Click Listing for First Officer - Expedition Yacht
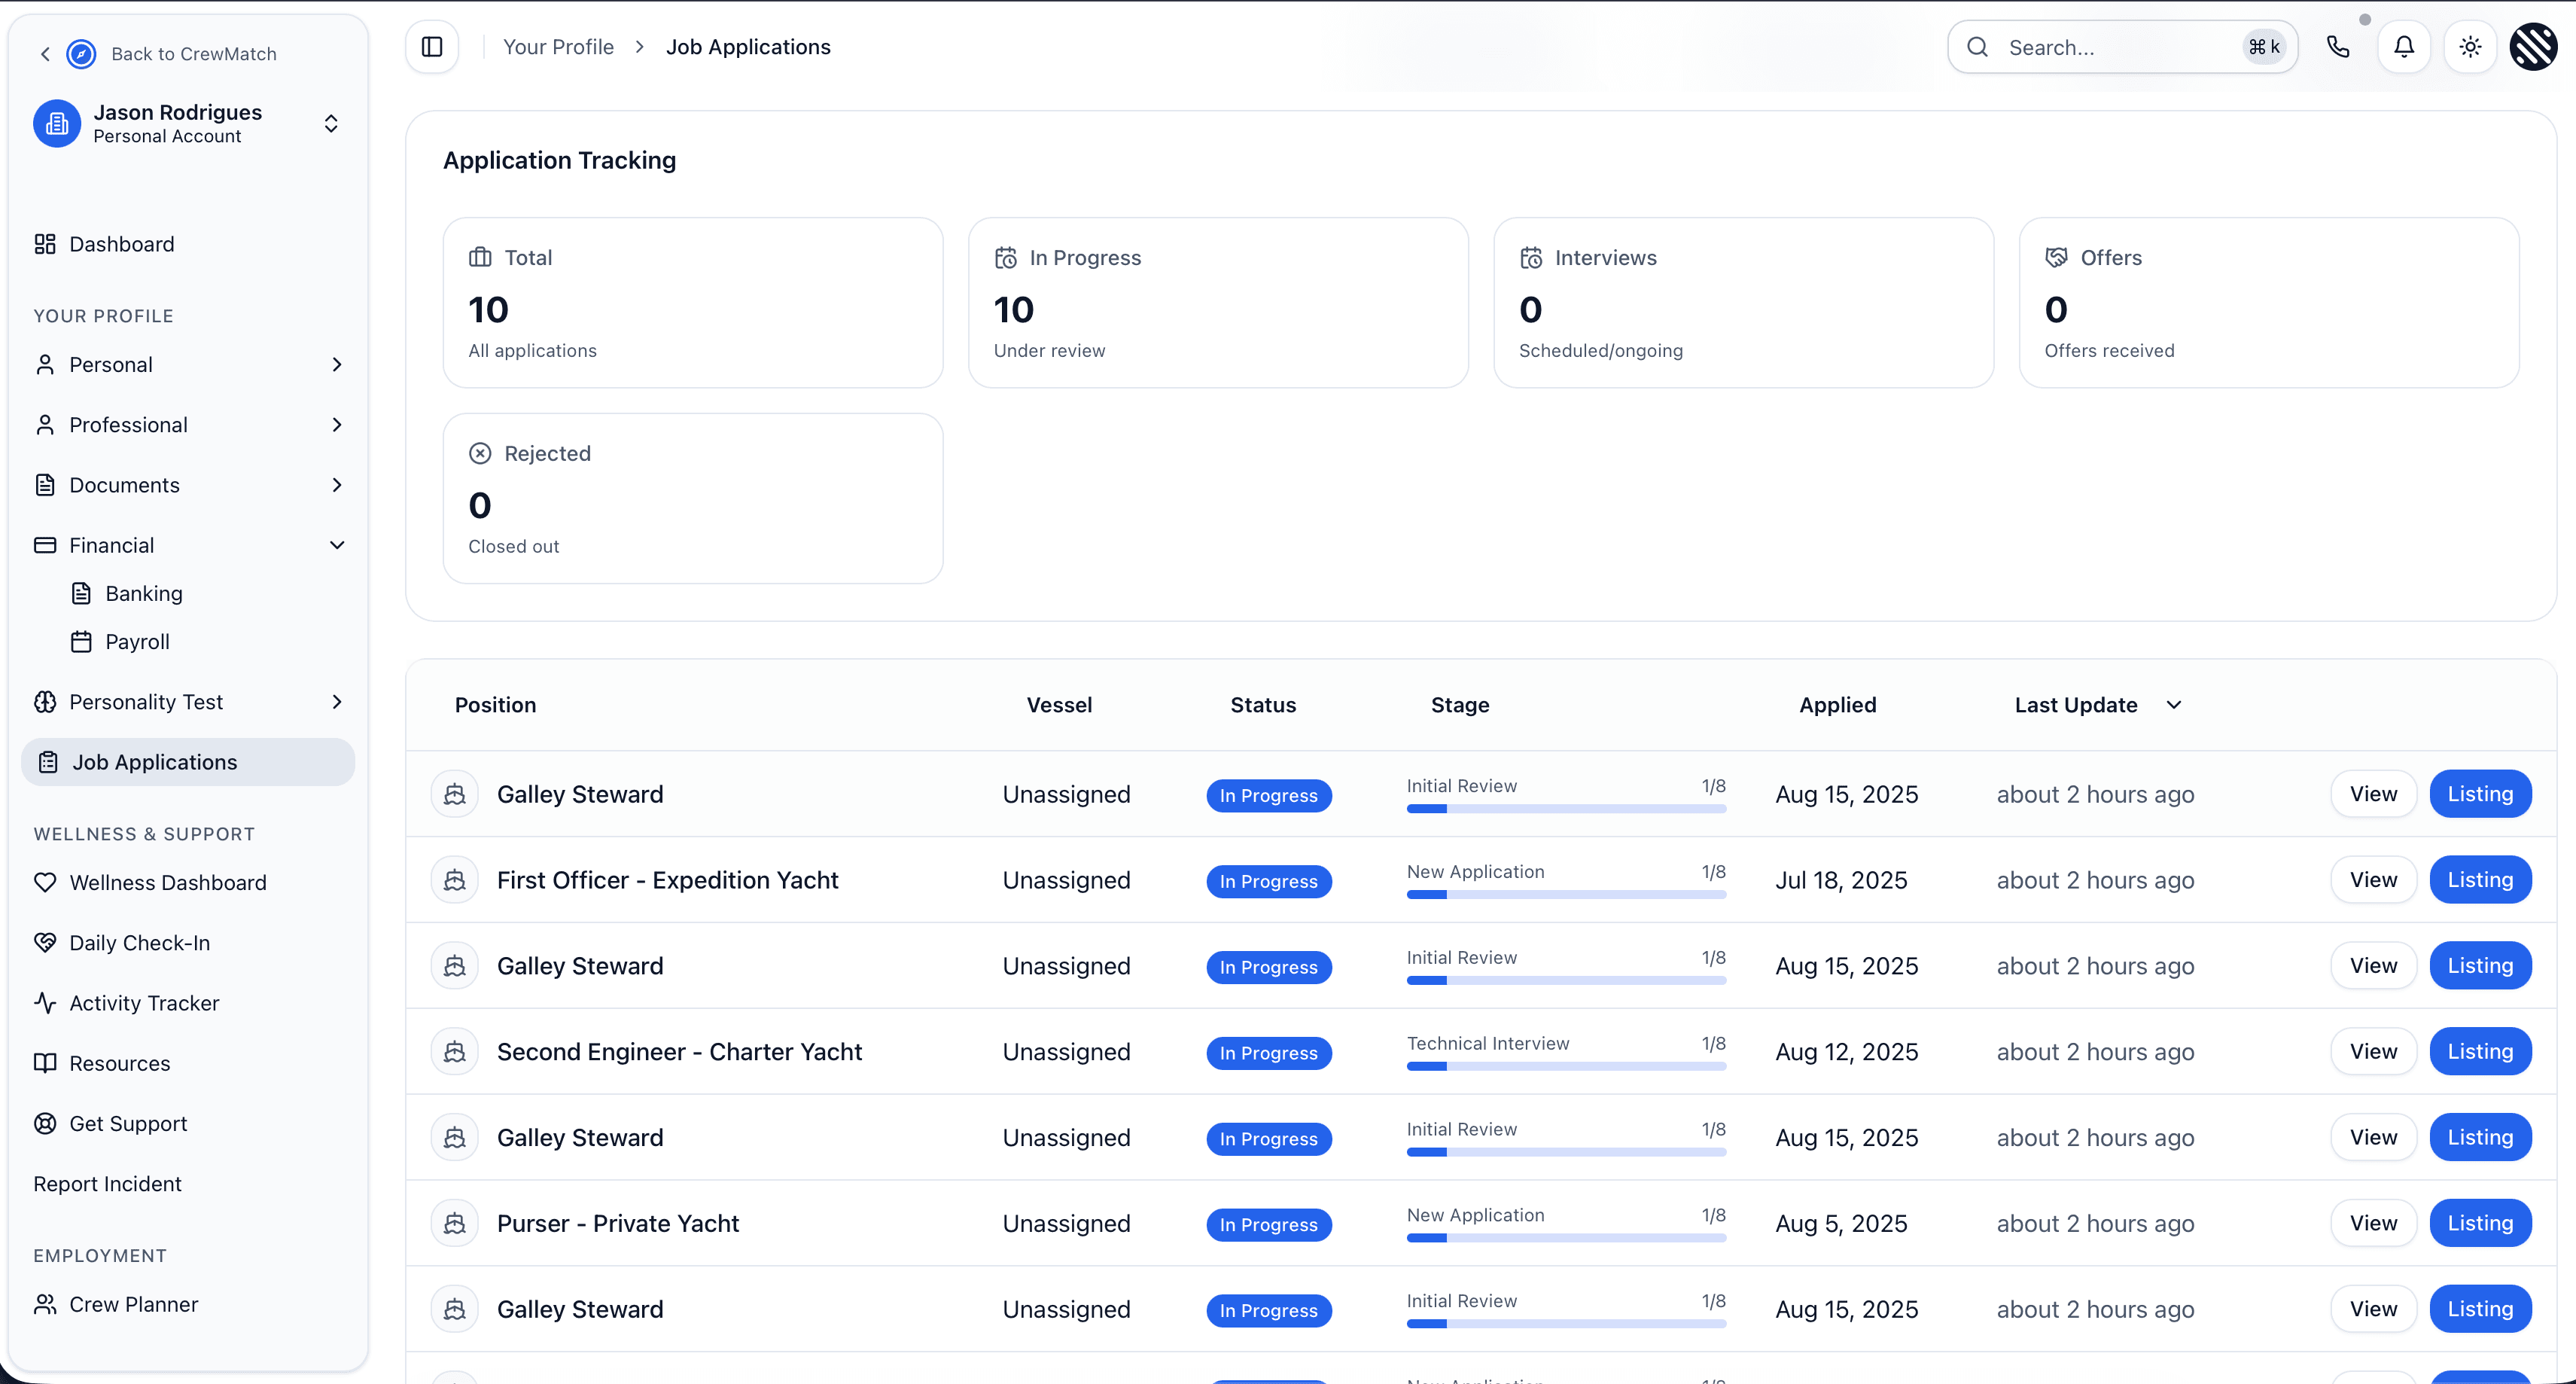 2481,880
